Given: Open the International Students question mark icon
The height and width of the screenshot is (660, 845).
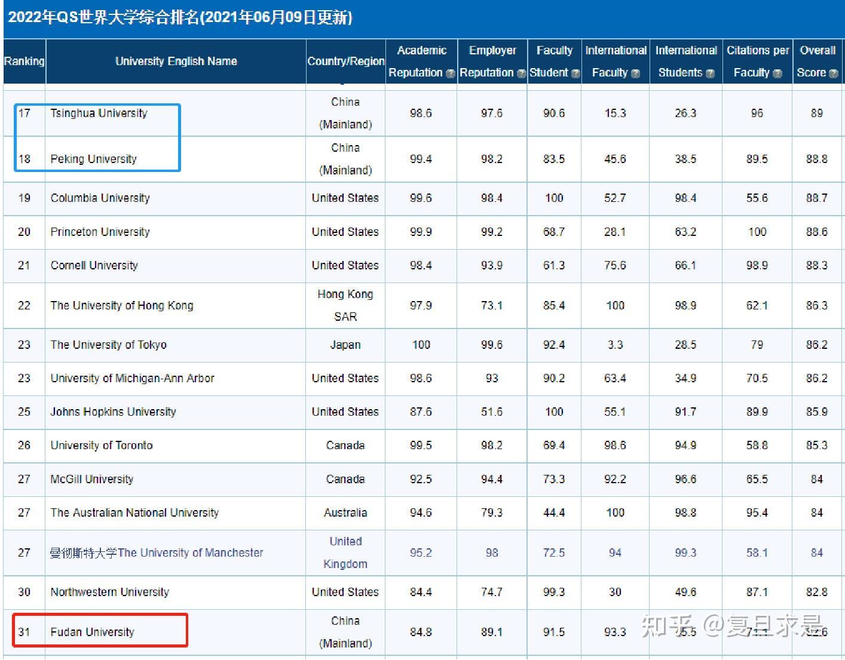Looking at the screenshot, I should [710, 73].
